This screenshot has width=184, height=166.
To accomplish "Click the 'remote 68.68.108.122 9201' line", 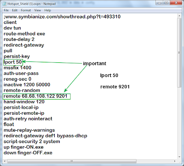I will point(35,96).
